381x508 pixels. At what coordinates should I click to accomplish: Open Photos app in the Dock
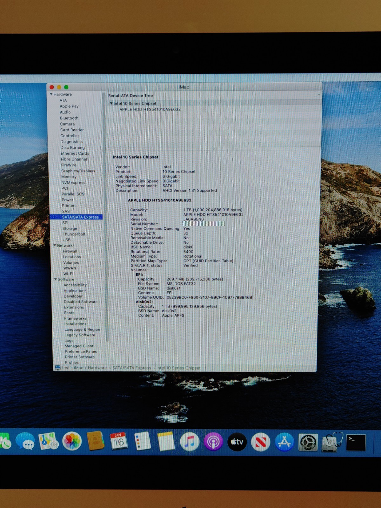pos(72,441)
